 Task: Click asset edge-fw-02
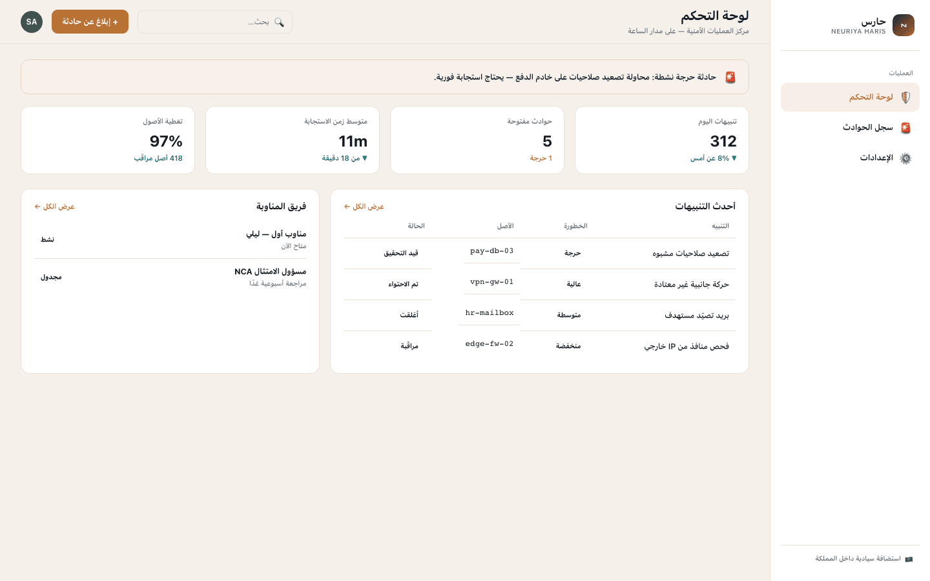pos(490,344)
